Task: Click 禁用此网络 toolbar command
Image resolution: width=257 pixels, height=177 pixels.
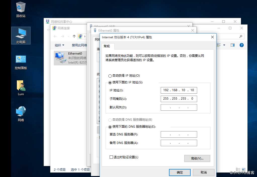Action: point(79,45)
